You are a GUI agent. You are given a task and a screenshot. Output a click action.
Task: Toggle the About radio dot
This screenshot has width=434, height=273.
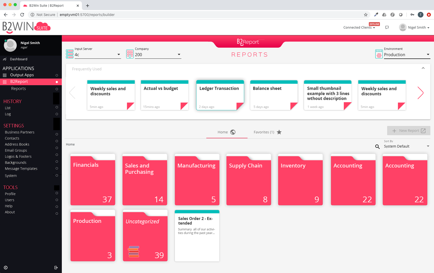[57, 214]
